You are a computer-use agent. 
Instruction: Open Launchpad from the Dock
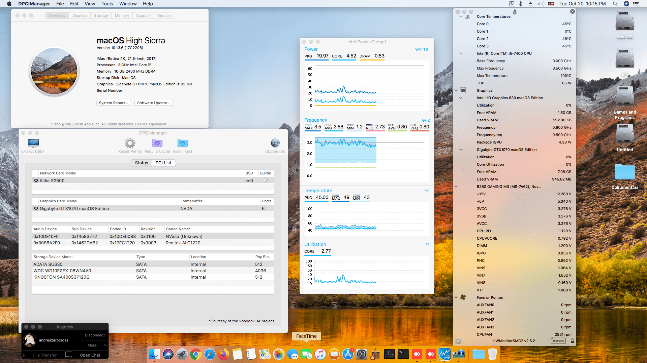182,354
